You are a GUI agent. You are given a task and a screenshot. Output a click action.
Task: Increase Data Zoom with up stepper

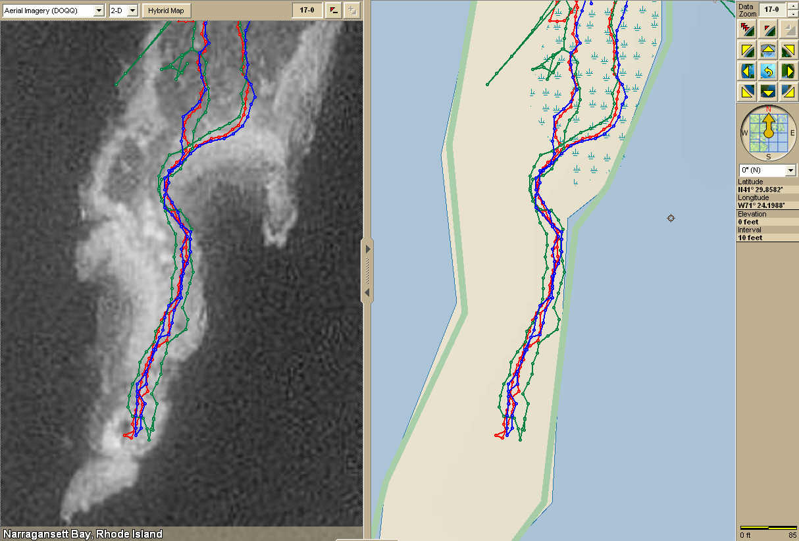point(792,6)
